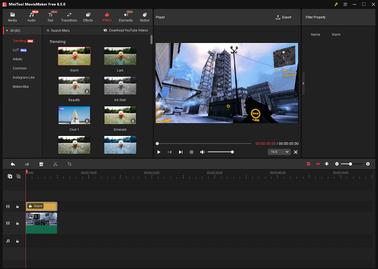Select the Beautify filter thumbnail
This screenshot has width=378, height=269.
[74, 86]
